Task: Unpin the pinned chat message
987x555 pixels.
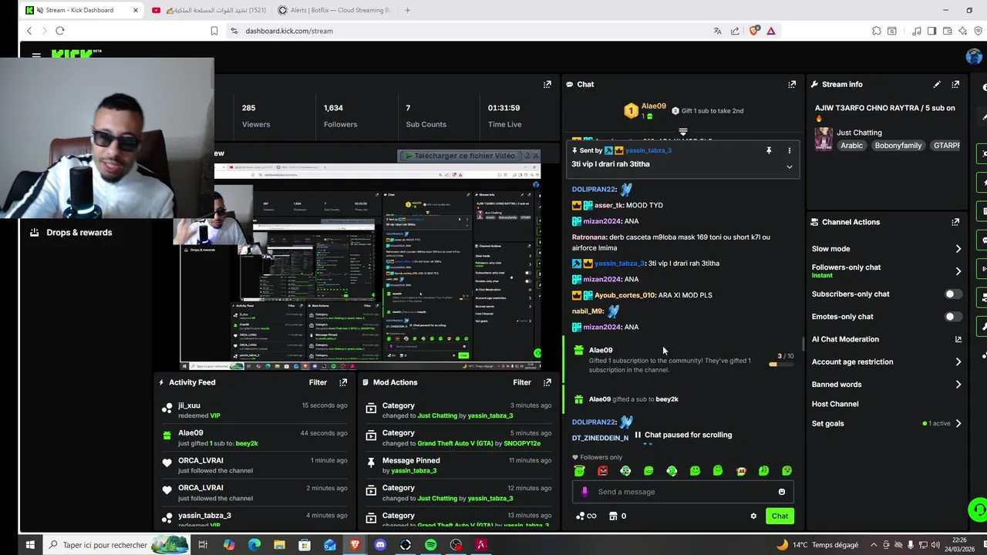Action: click(769, 150)
